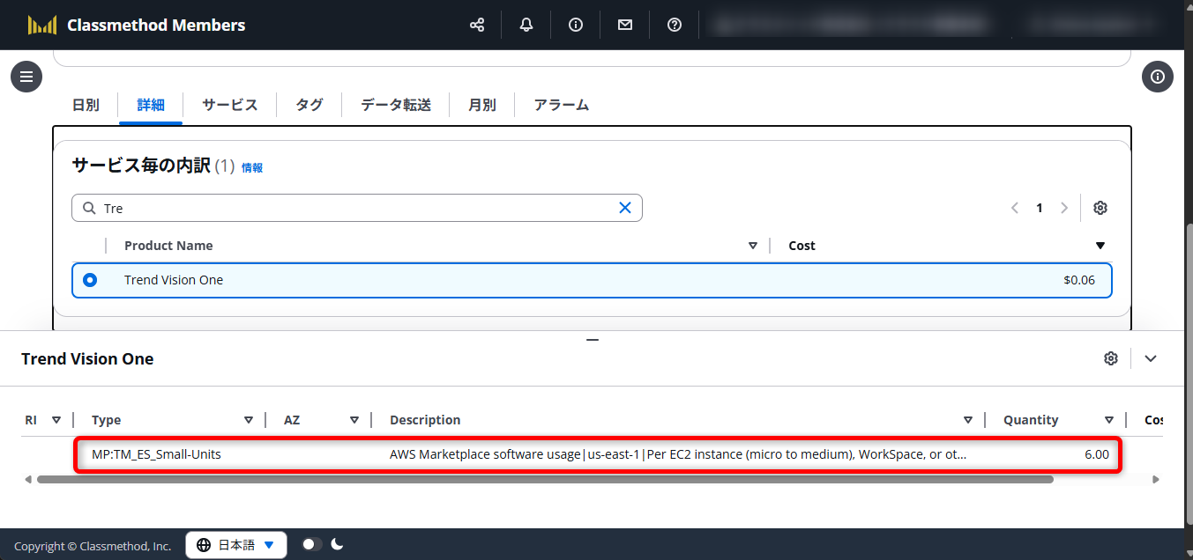Open the right-side info panel button
The height and width of the screenshot is (560, 1193).
pyautogui.click(x=1158, y=77)
